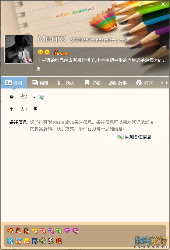Click the yellow diamond level 2 badge
Screen dimensions: 170x250
(35, 231)
